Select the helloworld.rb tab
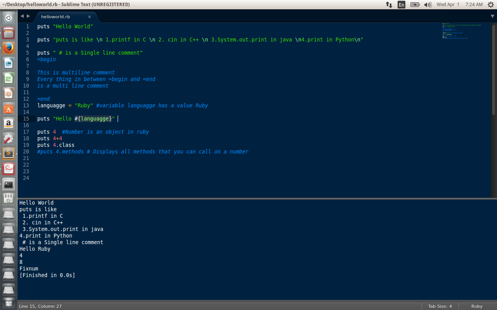Viewport: 497px width, 310px height. (x=56, y=17)
